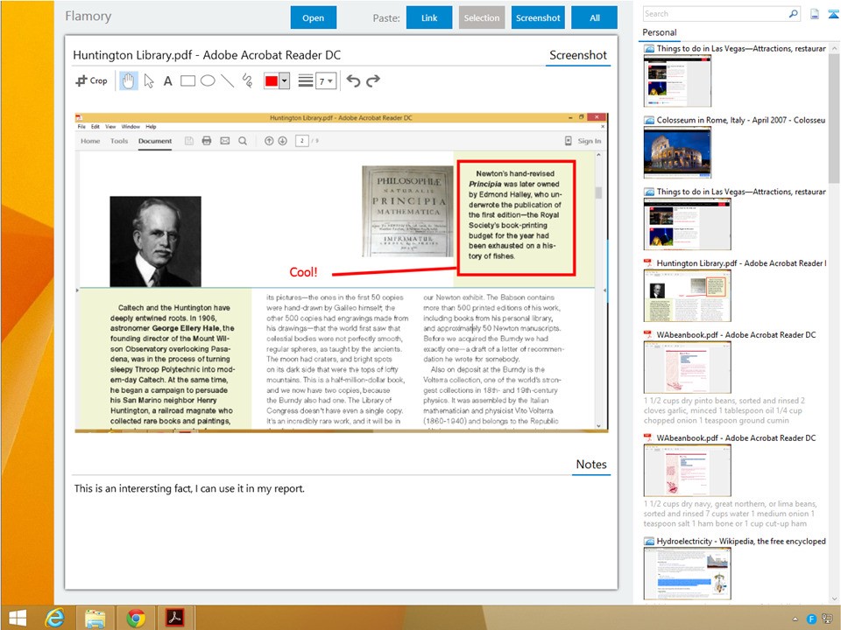Switch to the Personal tab
Image resolution: width=841 pixels, height=630 pixels.
[660, 32]
